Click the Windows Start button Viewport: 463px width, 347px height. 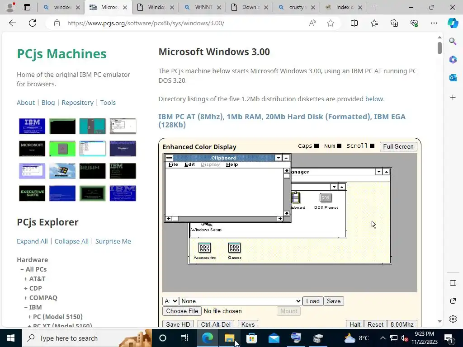[11, 338]
